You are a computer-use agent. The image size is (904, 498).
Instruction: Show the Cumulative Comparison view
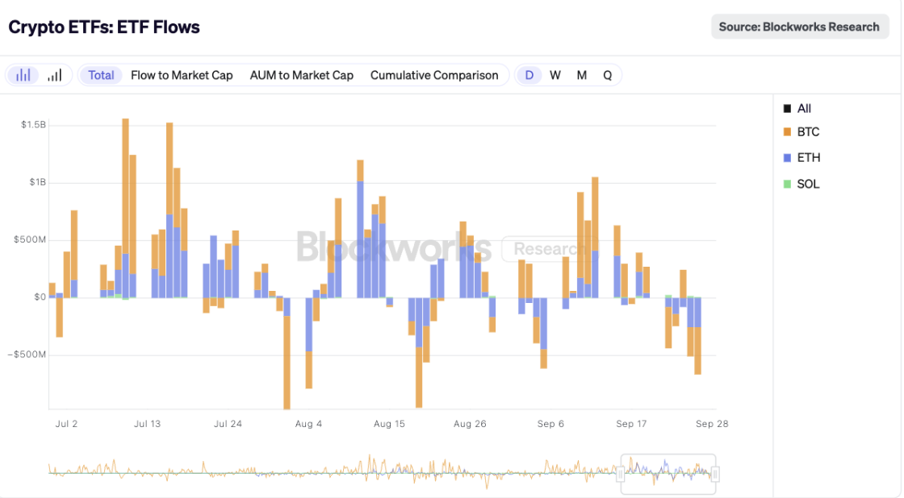click(x=434, y=75)
